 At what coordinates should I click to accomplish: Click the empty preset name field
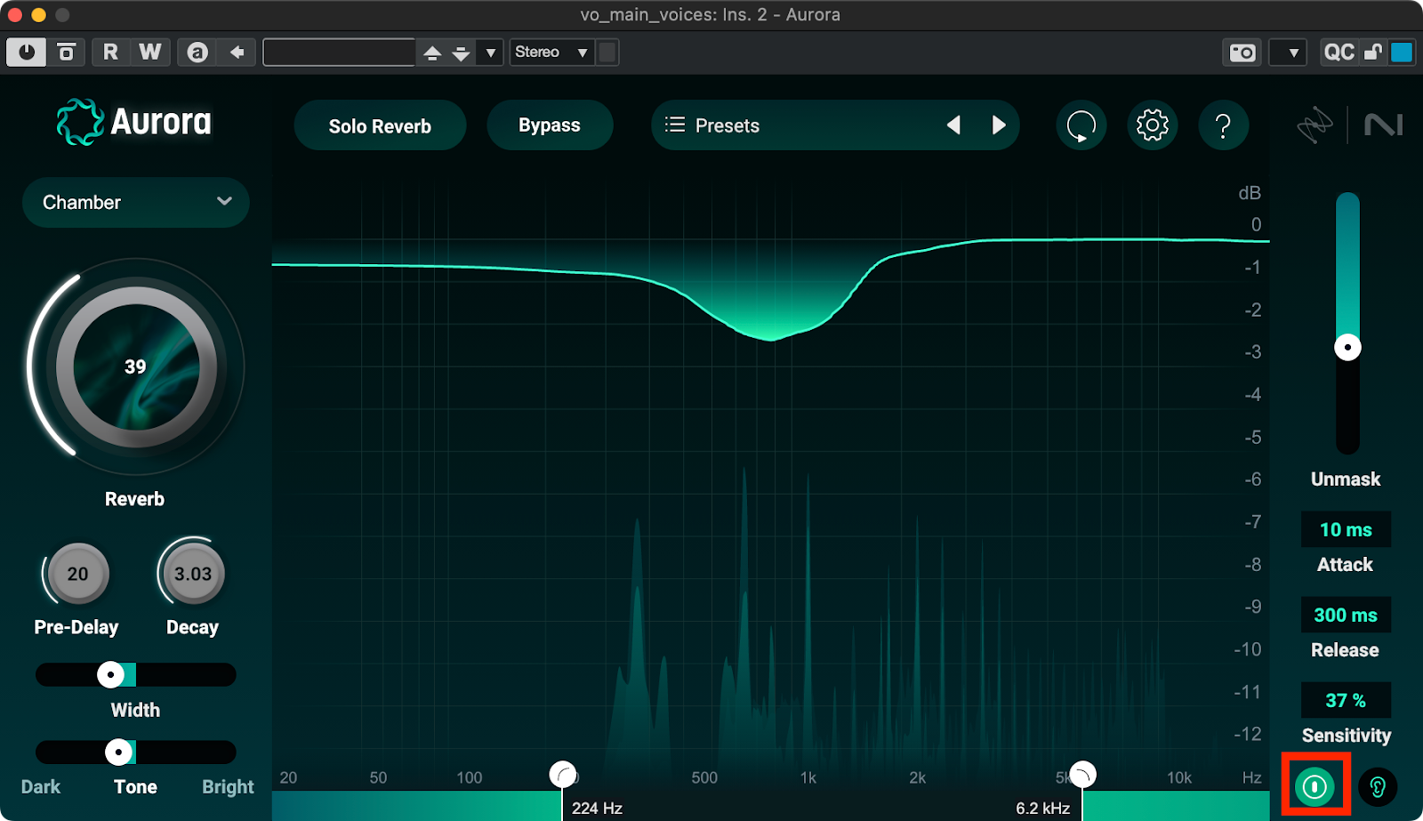[339, 52]
